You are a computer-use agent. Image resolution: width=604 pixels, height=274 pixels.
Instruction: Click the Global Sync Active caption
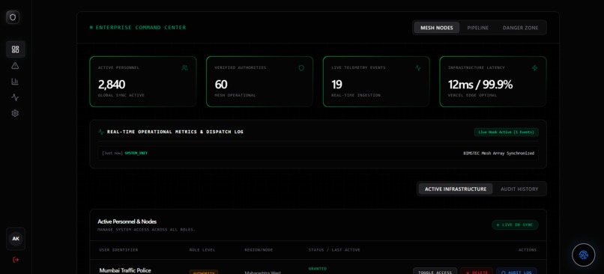[121, 95]
